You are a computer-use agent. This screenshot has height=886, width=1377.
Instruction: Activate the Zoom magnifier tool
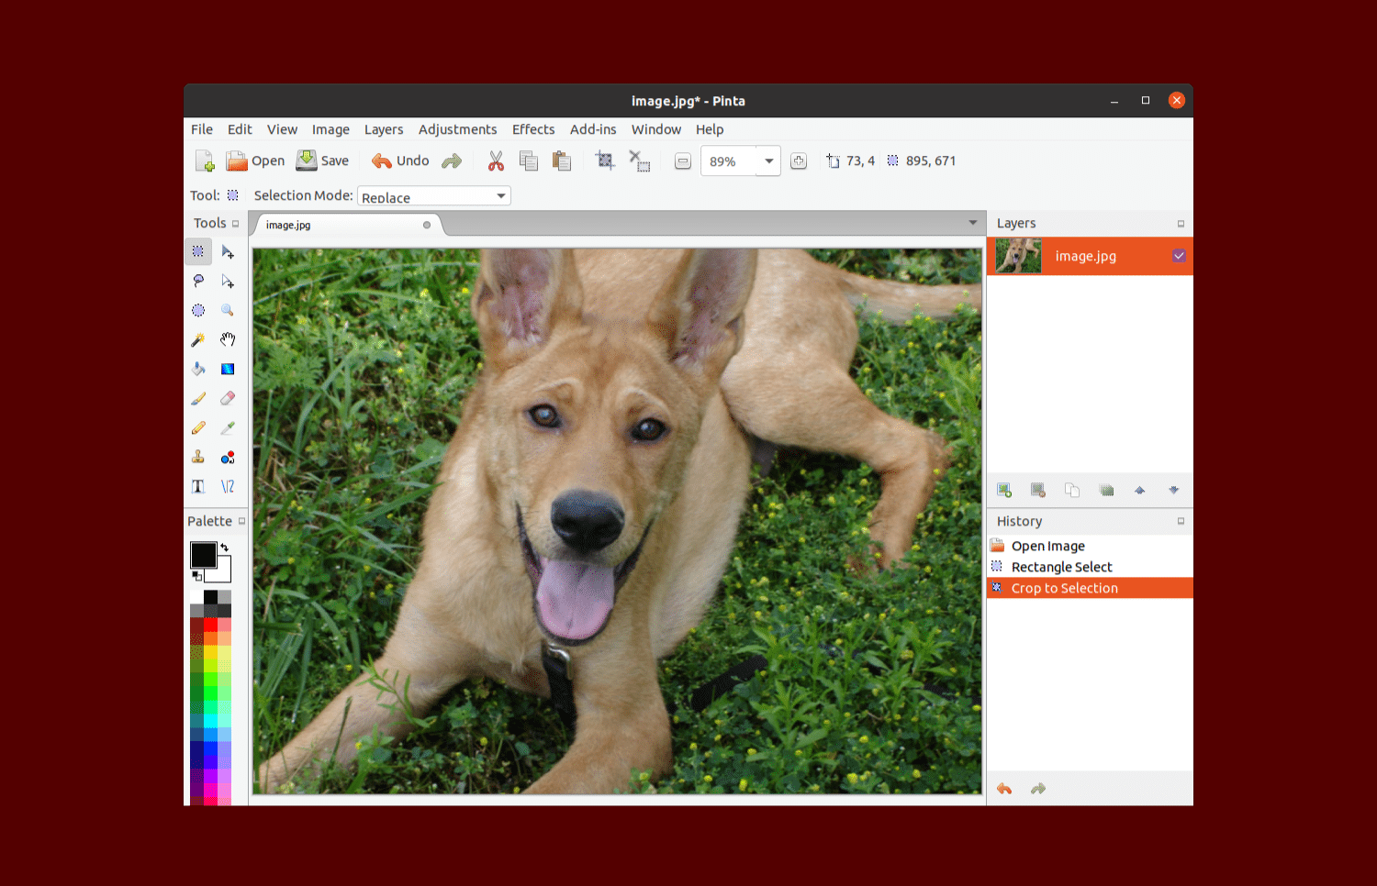(228, 310)
